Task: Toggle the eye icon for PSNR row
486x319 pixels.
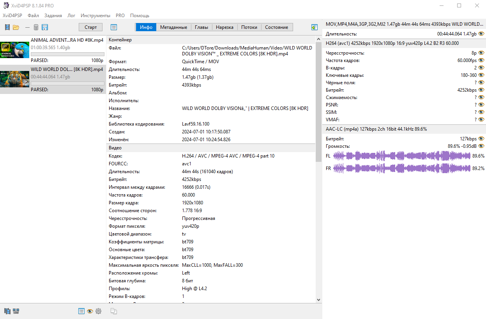Action: tap(481, 105)
